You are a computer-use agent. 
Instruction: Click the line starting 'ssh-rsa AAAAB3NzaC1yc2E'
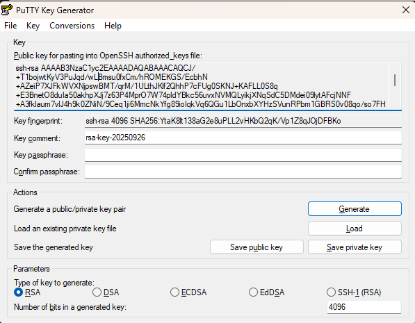click(x=106, y=68)
